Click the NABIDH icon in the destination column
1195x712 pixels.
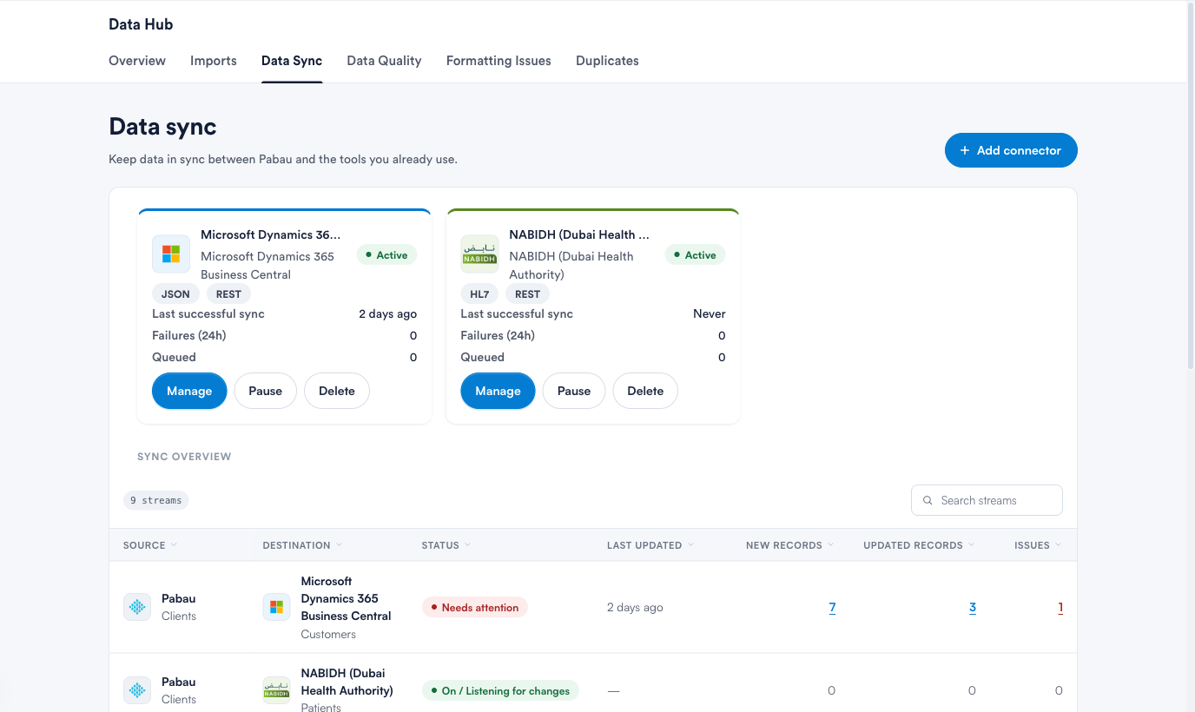click(x=277, y=690)
